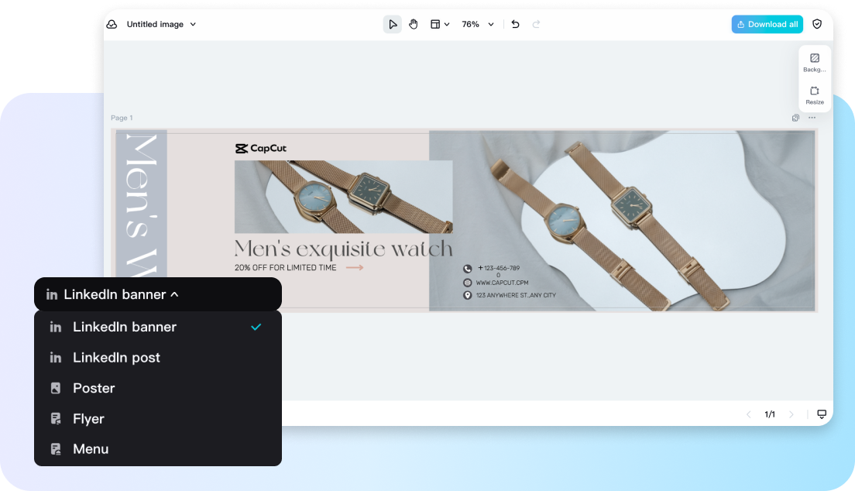Open the Background panel
Viewport: 855px width, 491px height.
[x=815, y=62]
